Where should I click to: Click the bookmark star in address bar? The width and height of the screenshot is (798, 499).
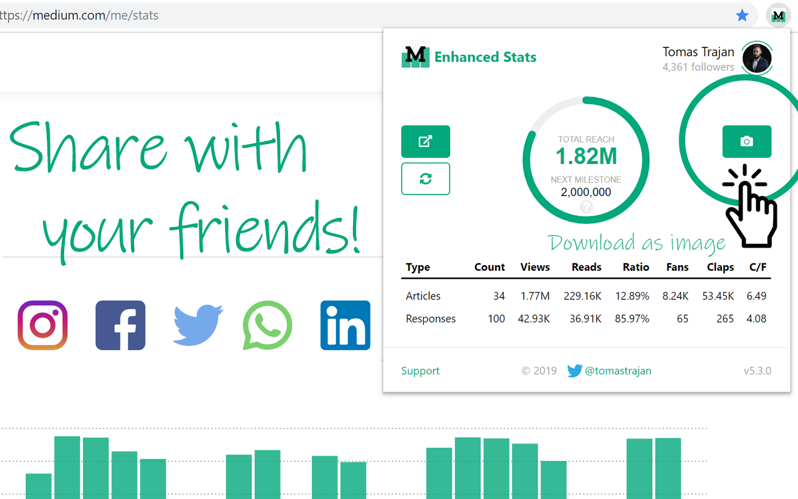742,16
